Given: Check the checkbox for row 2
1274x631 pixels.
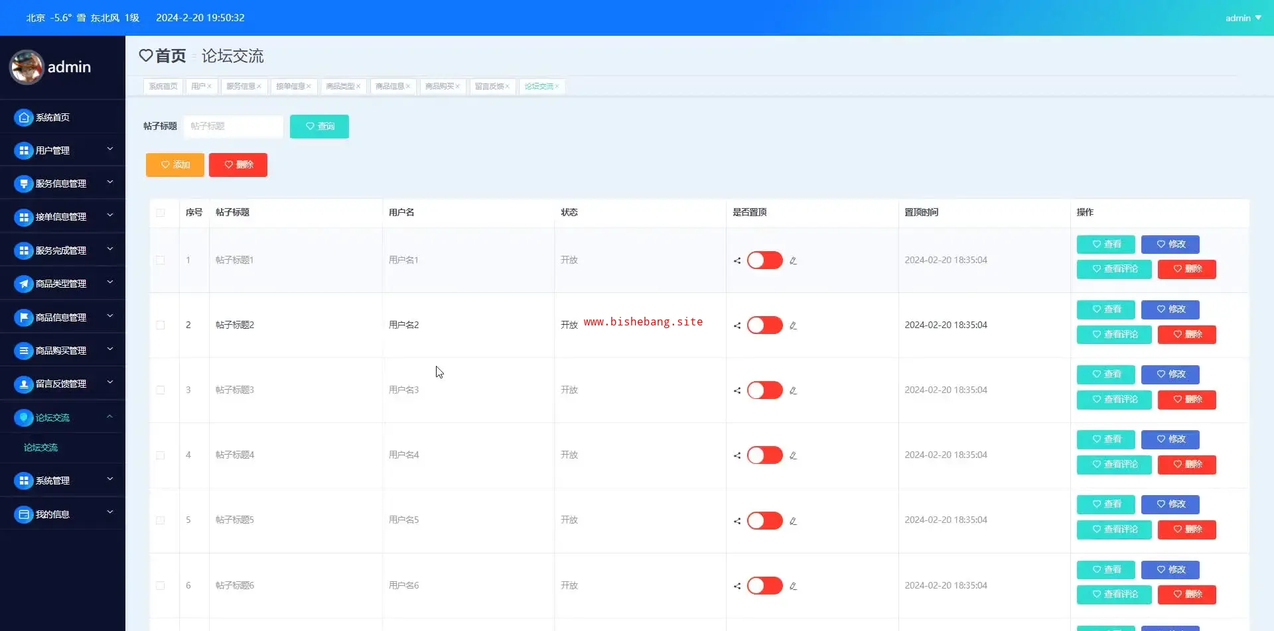Looking at the screenshot, I should click(160, 325).
